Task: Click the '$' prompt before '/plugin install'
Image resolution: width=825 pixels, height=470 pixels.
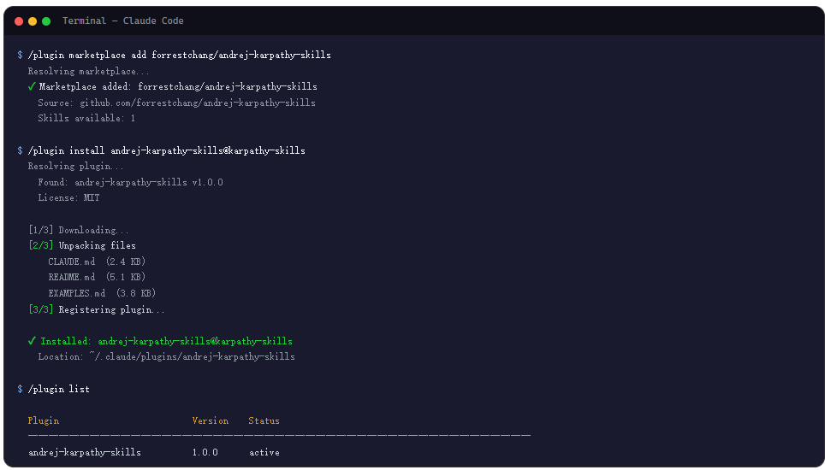Action: click(20, 150)
